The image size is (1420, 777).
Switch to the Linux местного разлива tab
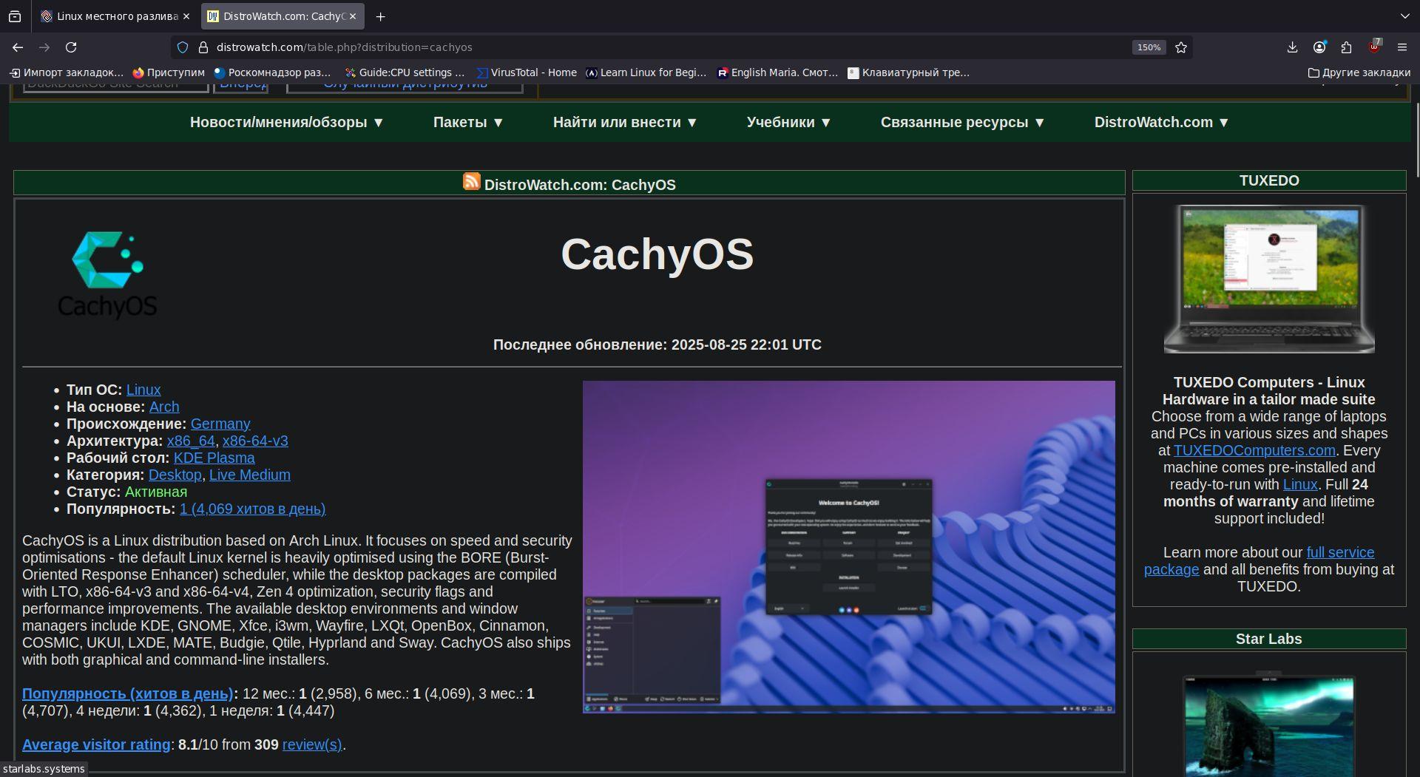(116, 16)
